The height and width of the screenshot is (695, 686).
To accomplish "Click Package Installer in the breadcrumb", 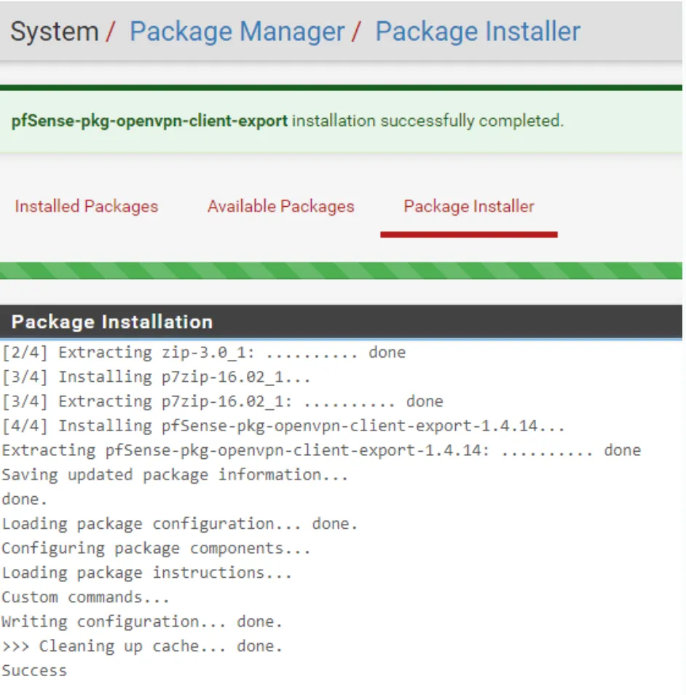I will click(477, 31).
